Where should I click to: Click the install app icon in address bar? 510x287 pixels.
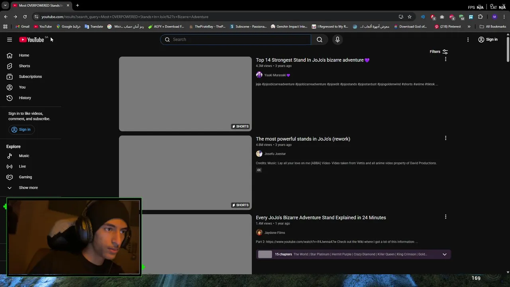click(x=401, y=17)
